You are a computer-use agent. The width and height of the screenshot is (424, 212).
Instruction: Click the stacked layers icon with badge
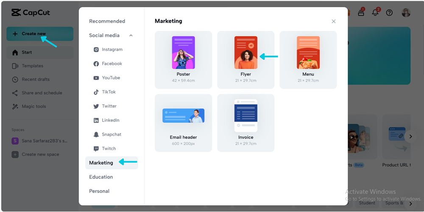click(361, 12)
